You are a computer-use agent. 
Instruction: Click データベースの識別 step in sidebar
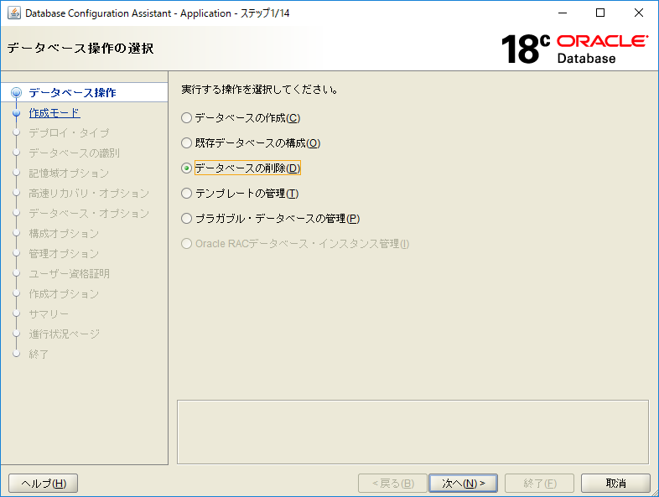(x=74, y=153)
